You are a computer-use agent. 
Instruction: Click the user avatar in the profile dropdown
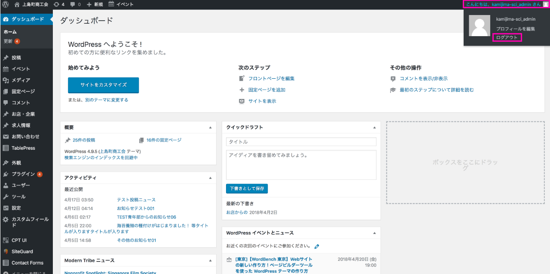pos(479,26)
